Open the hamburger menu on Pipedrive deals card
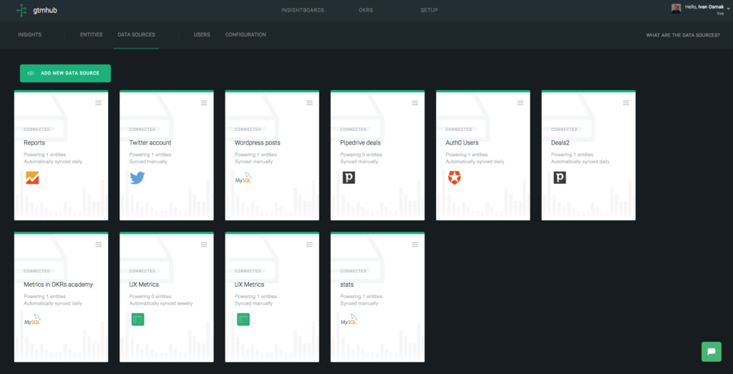This screenshot has width=733, height=374. (x=415, y=103)
